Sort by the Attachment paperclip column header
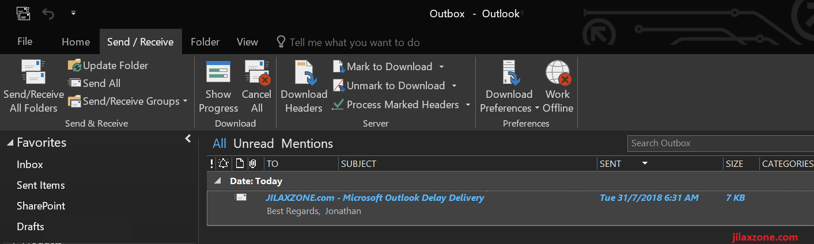Image resolution: width=814 pixels, height=244 pixels. pos(253,163)
